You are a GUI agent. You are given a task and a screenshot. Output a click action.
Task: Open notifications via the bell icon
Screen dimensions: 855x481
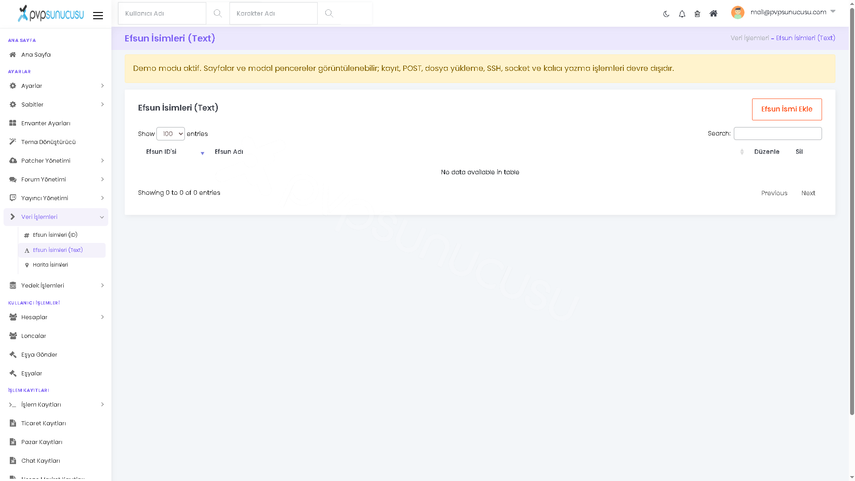(x=682, y=14)
